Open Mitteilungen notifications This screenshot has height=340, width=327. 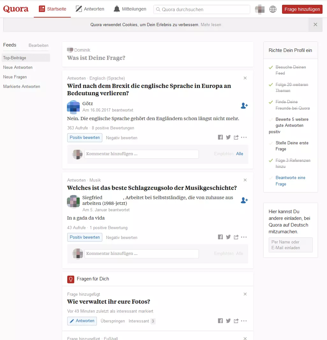pyautogui.click(x=130, y=9)
